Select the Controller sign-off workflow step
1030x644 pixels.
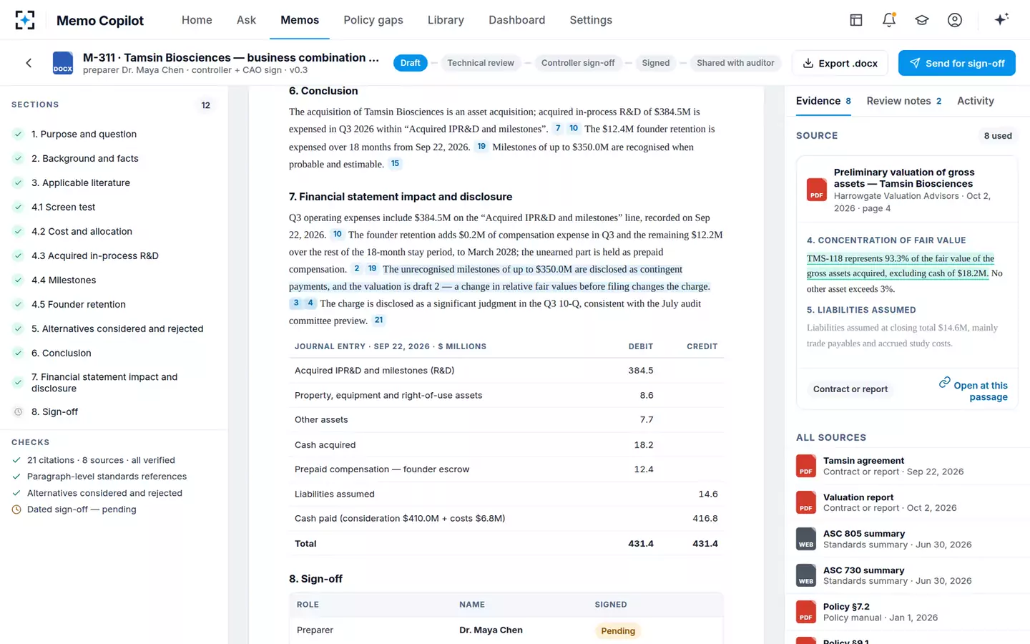pos(578,63)
